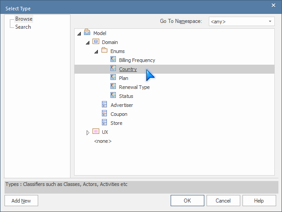Click the UX package icon

point(96,131)
